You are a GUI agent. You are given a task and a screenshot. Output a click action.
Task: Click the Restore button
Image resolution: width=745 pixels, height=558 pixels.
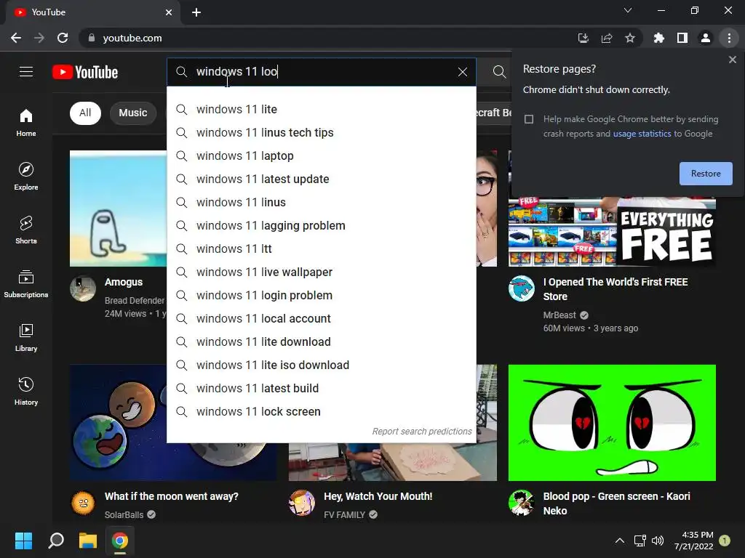(x=706, y=174)
